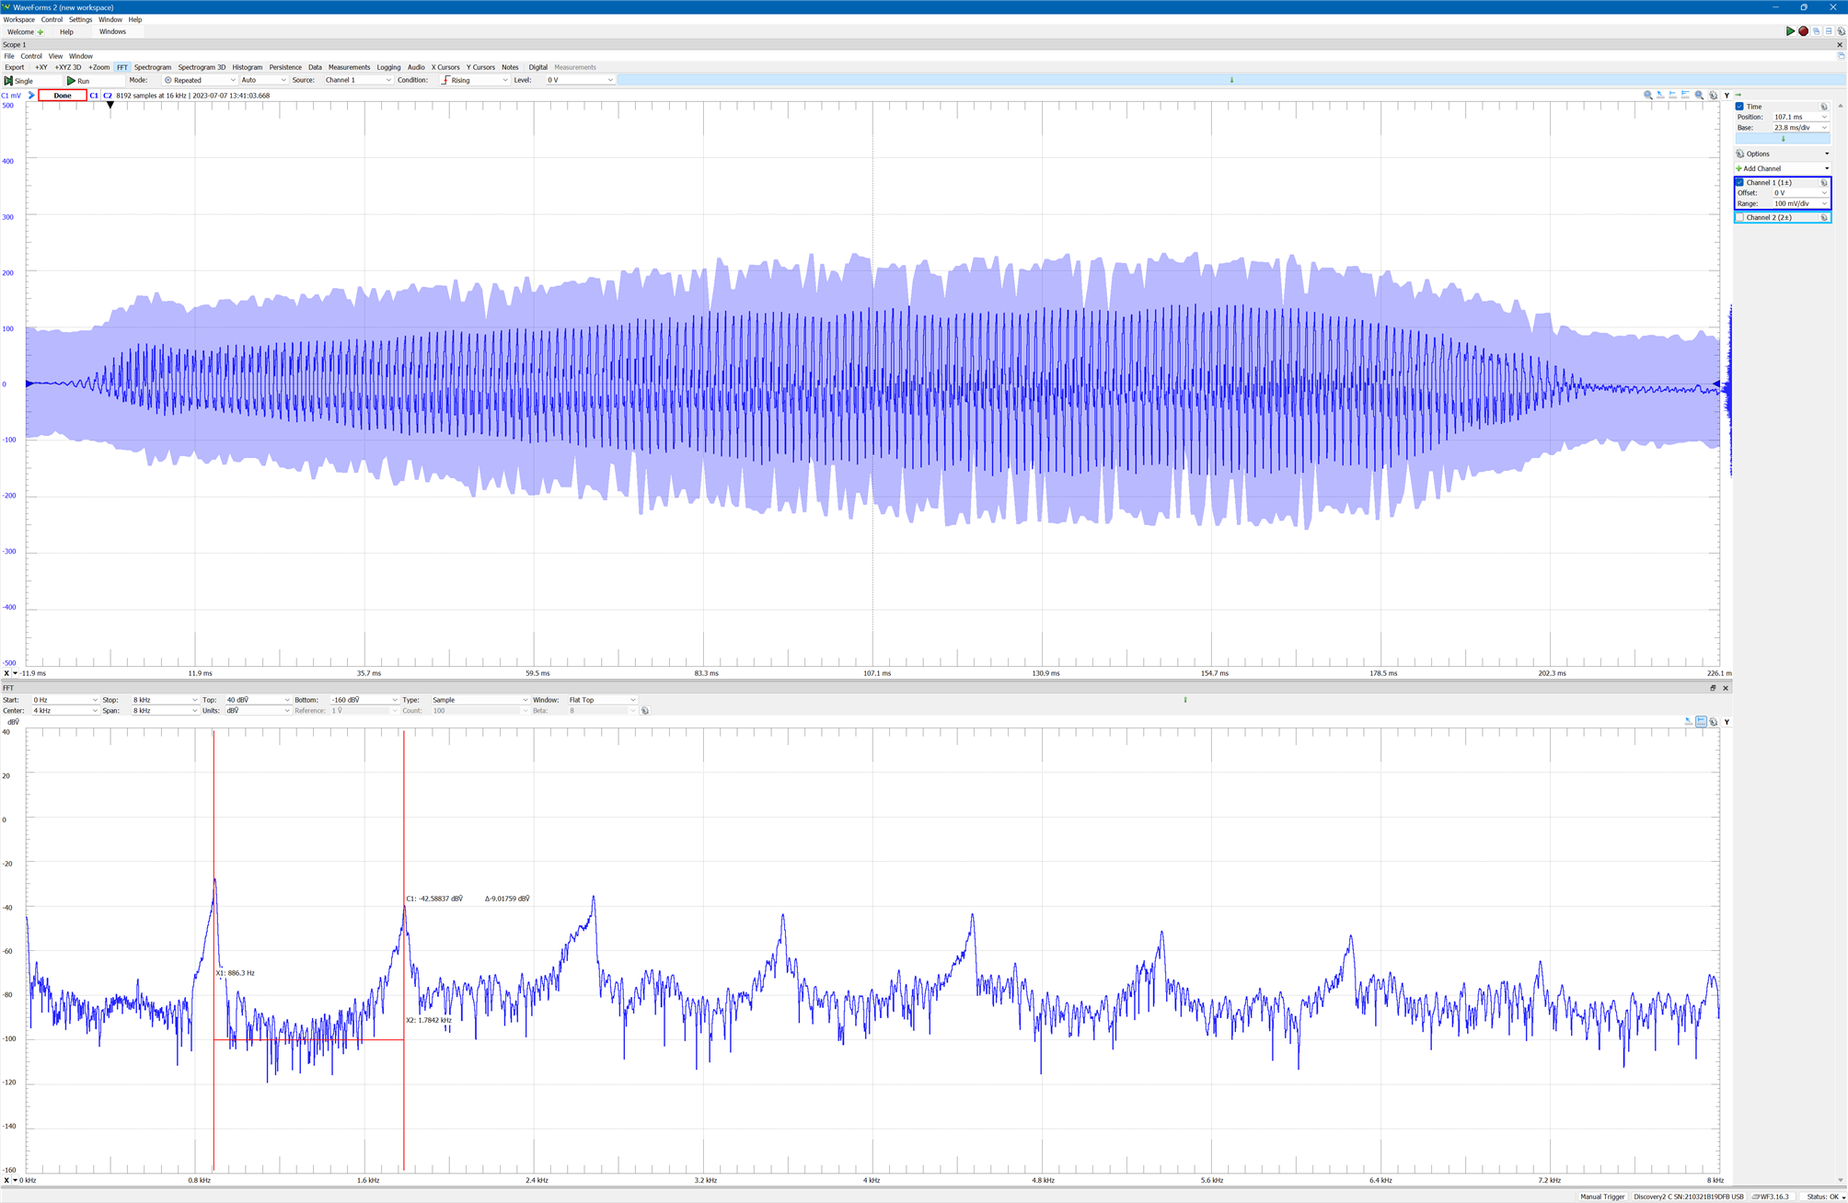Open the FFT Units dropdown
1848x1203 pixels.
click(x=258, y=711)
